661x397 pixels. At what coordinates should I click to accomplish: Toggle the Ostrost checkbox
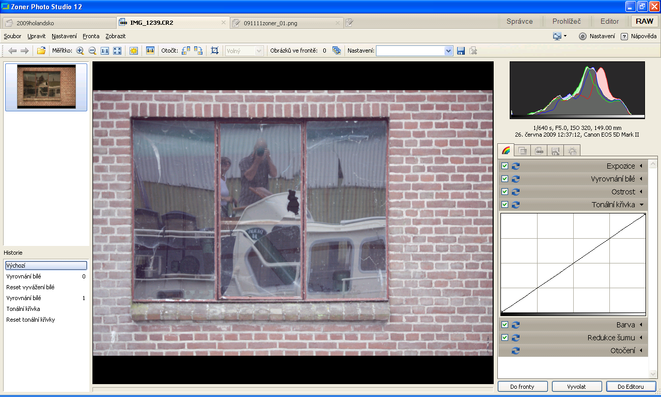point(505,192)
